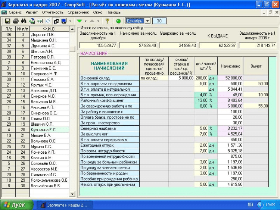Image resolution: width=280 pixels, height=210 pixels.
Task: Click the blue refresh arrows icon
Action: [x=48, y=21]
